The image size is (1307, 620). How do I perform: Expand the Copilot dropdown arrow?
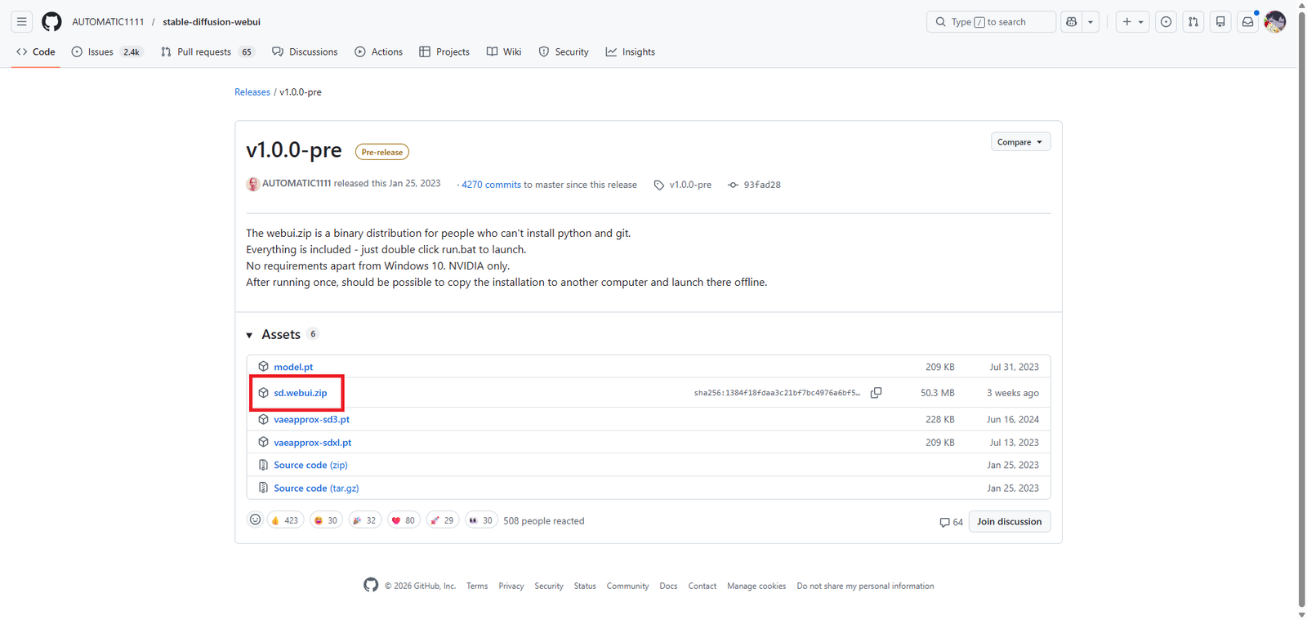coord(1091,22)
